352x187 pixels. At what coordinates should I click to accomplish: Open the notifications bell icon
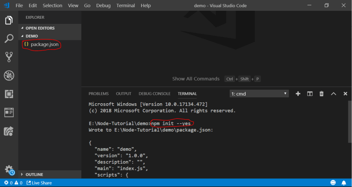click(x=344, y=183)
